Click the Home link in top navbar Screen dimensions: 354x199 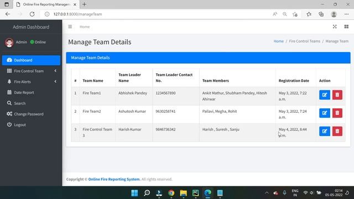85,27
